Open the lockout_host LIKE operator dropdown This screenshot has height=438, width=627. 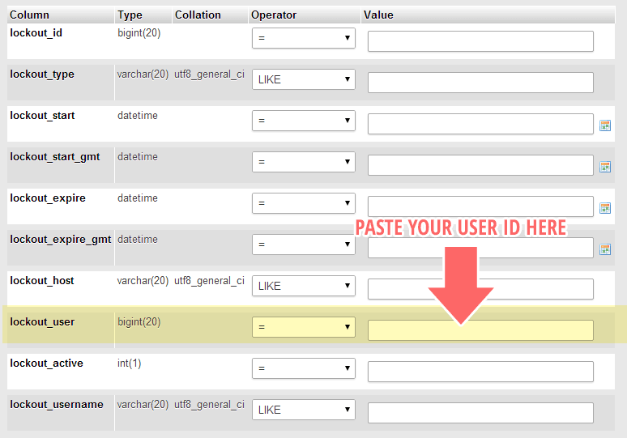coord(303,286)
